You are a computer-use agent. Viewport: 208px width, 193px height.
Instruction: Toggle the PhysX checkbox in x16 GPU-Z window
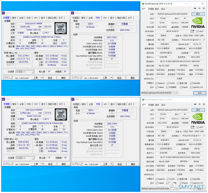pos(181,87)
